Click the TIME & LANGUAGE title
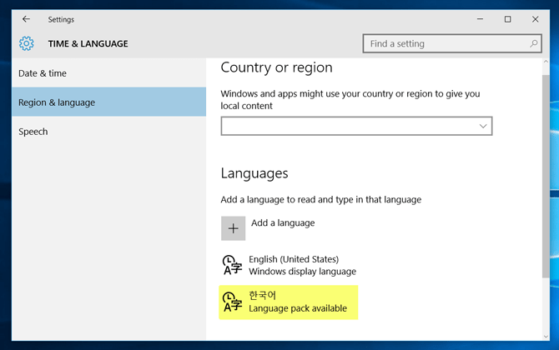Viewport: 559px width, 350px height. pos(88,43)
